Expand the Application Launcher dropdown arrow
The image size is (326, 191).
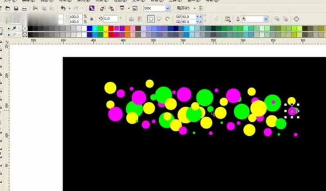(128, 8)
